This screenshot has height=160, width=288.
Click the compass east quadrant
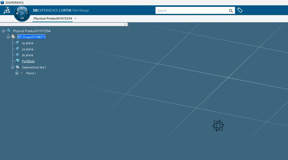tap(27, 13)
